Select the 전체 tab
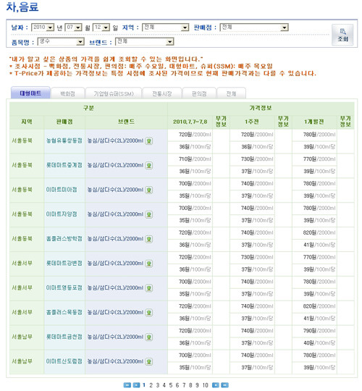The width and height of the screenshot is (362, 391). 232,93
